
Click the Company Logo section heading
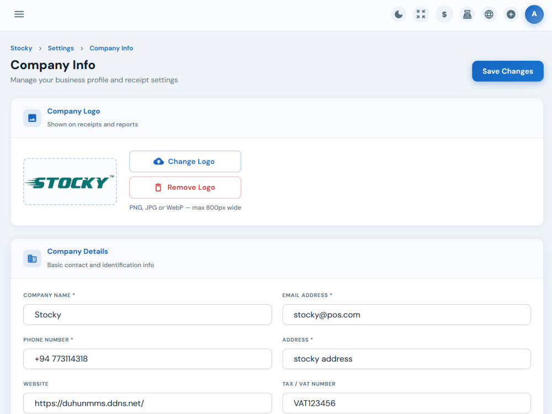coord(73,112)
